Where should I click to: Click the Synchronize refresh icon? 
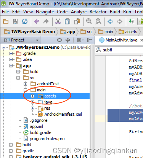(x=25, y=21)
